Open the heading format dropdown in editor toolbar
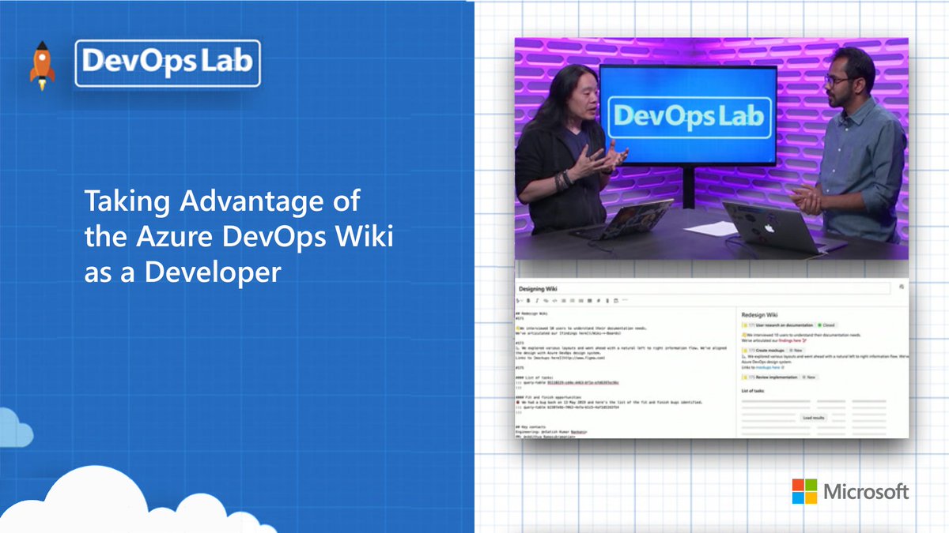Image resolution: width=949 pixels, height=533 pixels. coord(520,301)
